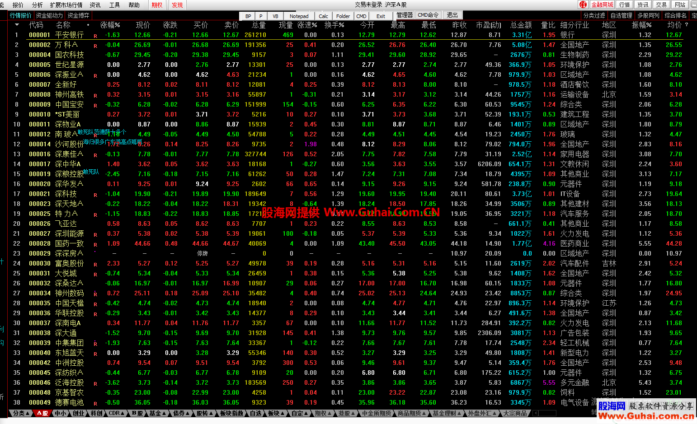Select the 创业 bottom tab
The width and height of the screenshot is (697, 424).
(x=78, y=413)
